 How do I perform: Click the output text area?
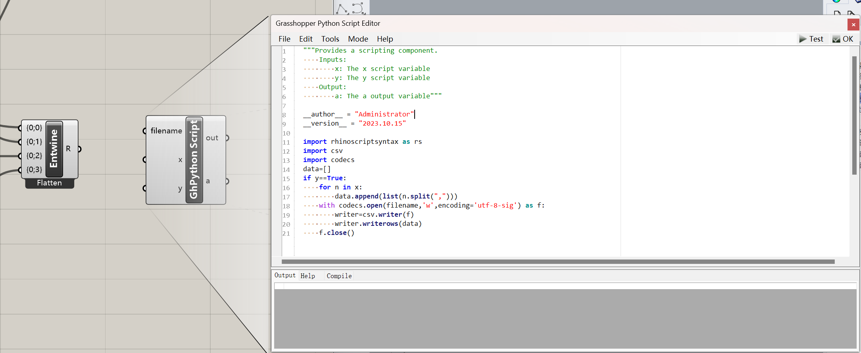click(565, 316)
